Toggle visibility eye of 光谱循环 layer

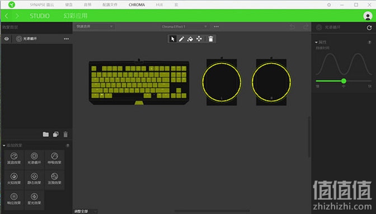coord(7,39)
